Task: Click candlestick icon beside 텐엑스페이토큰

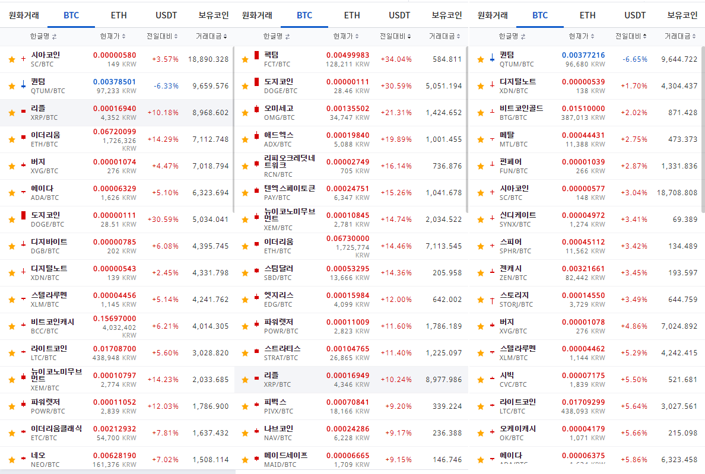Action: tap(257, 190)
